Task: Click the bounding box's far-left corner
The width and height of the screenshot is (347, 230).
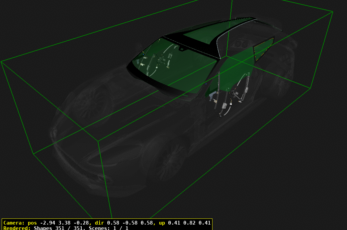Action: [x=1, y=62]
